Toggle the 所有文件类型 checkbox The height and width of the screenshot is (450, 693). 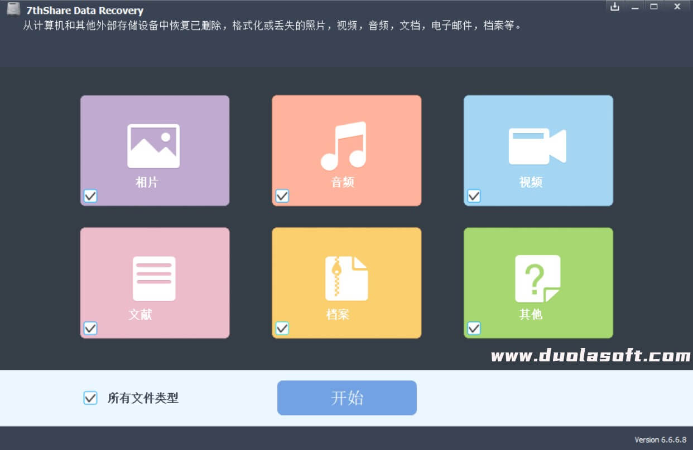tap(90, 398)
